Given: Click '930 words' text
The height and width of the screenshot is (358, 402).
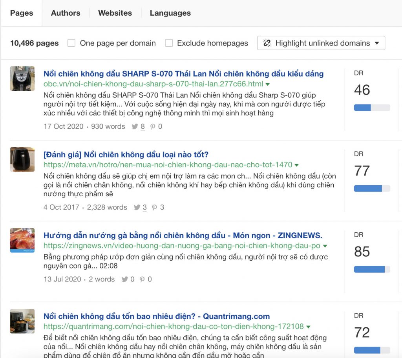Looking at the screenshot, I should point(108,126).
